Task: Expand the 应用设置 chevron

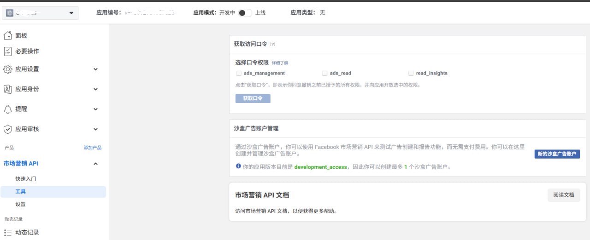Action: (95, 69)
